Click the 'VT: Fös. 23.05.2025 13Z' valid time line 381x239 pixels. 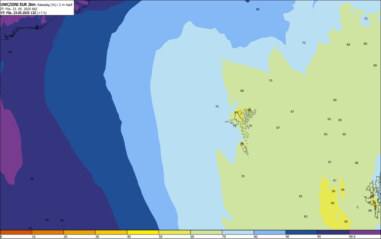(x=18, y=13)
